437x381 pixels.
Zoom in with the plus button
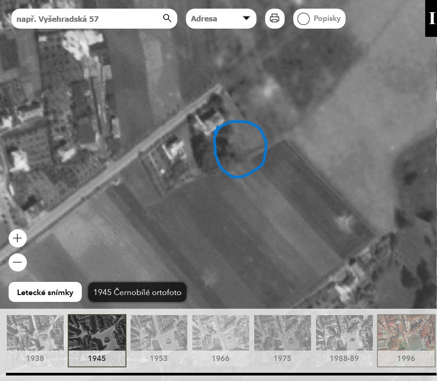(x=18, y=238)
